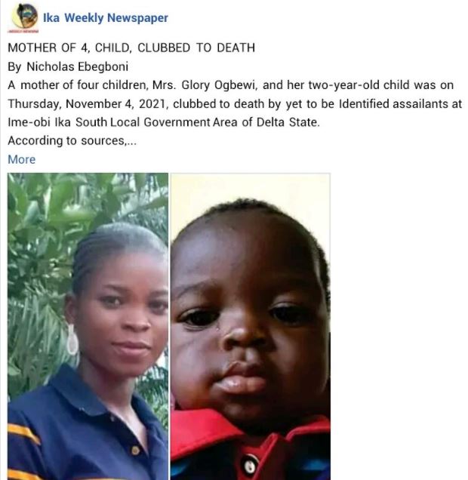Click the white button on child's shirt
This screenshot has height=480, width=468.
[250, 465]
